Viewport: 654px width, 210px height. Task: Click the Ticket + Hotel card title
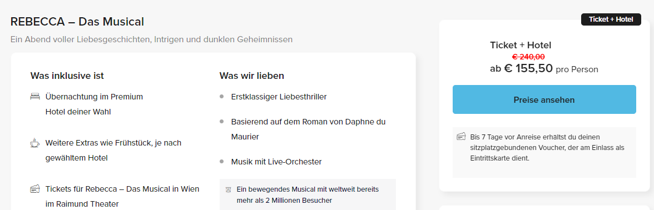pos(521,46)
